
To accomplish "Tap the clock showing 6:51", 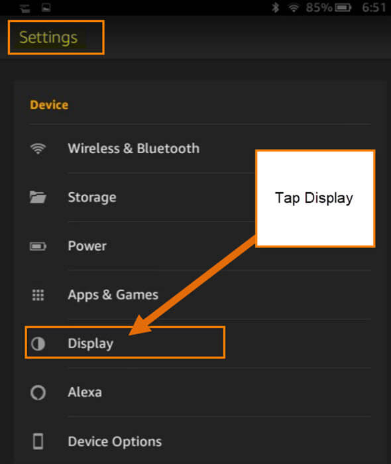I will (374, 8).
